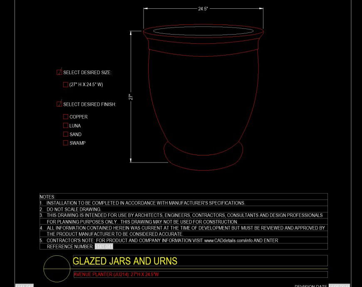Check the SAND finish checkbox

pyautogui.click(x=65, y=134)
